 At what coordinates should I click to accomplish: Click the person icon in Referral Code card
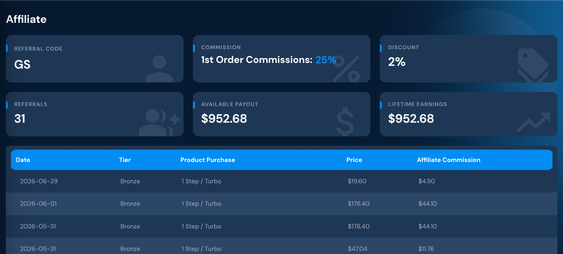pyautogui.click(x=159, y=69)
